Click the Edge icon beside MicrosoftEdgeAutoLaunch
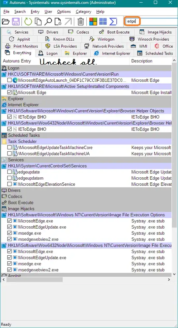178x328 pixels. coord(15,80)
